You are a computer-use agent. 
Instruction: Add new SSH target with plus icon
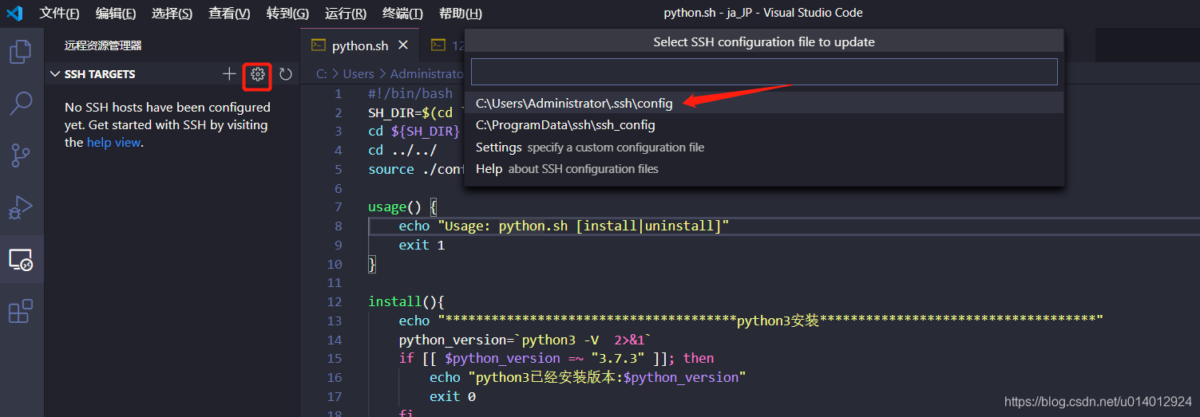coord(229,74)
